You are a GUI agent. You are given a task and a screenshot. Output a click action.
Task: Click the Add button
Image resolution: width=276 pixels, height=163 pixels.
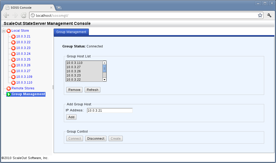[71, 117]
